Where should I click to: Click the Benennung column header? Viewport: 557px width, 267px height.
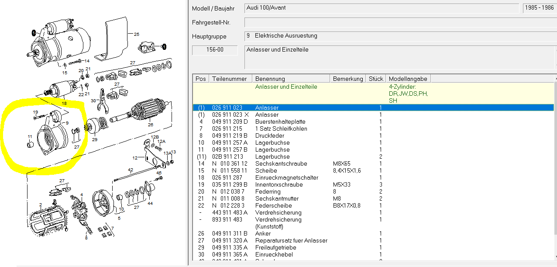[x=291, y=79]
